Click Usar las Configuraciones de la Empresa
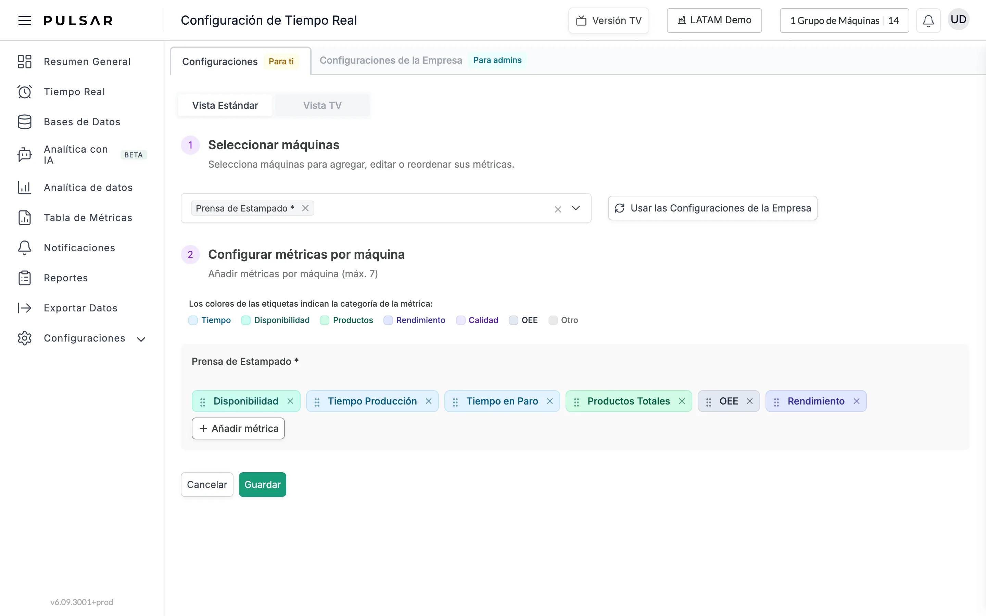This screenshot has width=986, height=616. click(x=712, y=208)
